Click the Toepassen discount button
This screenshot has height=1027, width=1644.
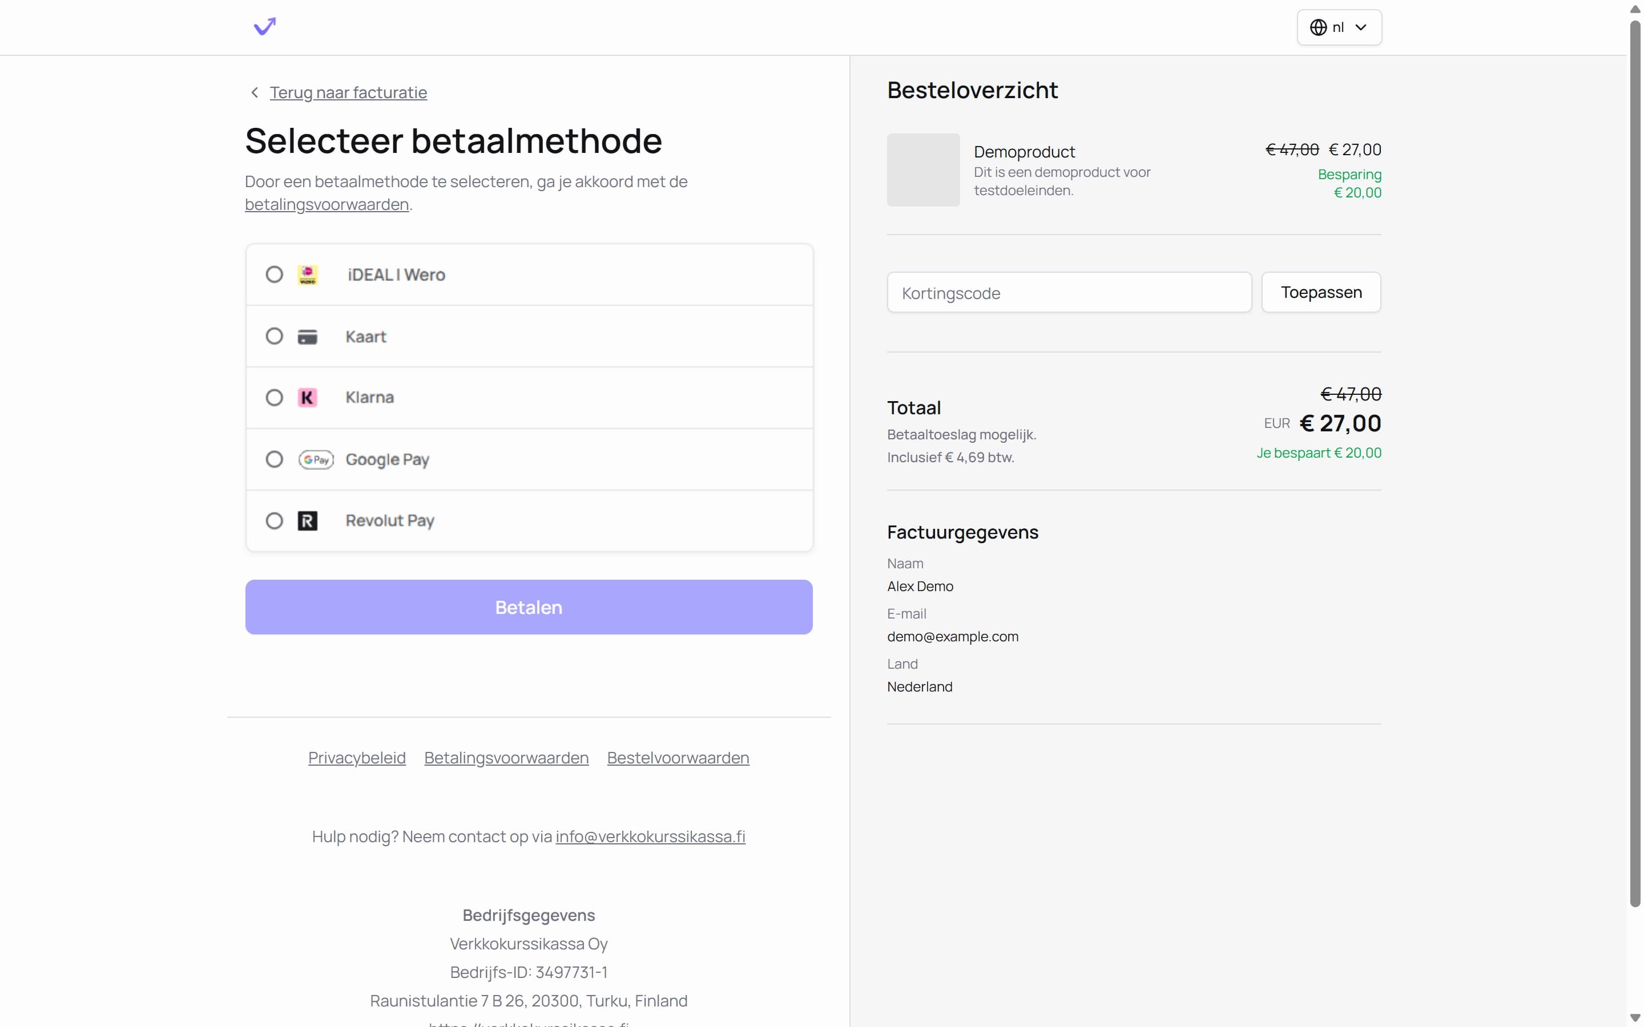1321,293
